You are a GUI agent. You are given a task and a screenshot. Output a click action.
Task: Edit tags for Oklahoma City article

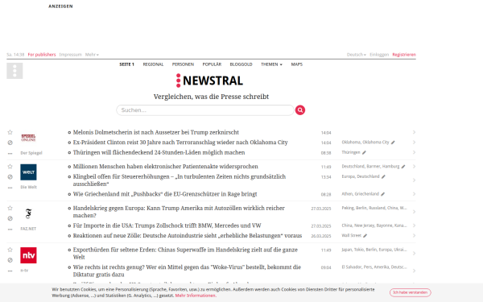pos(393,143)
